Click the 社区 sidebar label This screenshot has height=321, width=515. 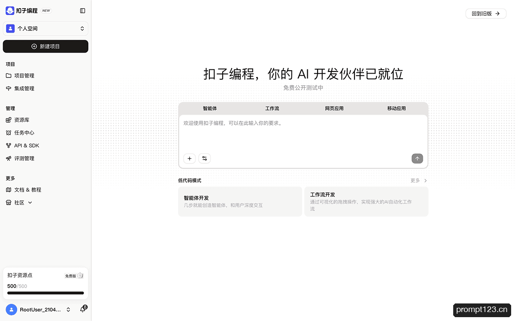pyautogui.click(x=19, y=202)
